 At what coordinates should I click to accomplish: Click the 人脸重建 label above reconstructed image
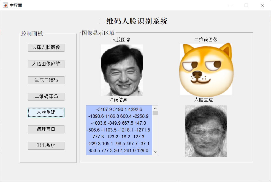(x=204, y=100)
